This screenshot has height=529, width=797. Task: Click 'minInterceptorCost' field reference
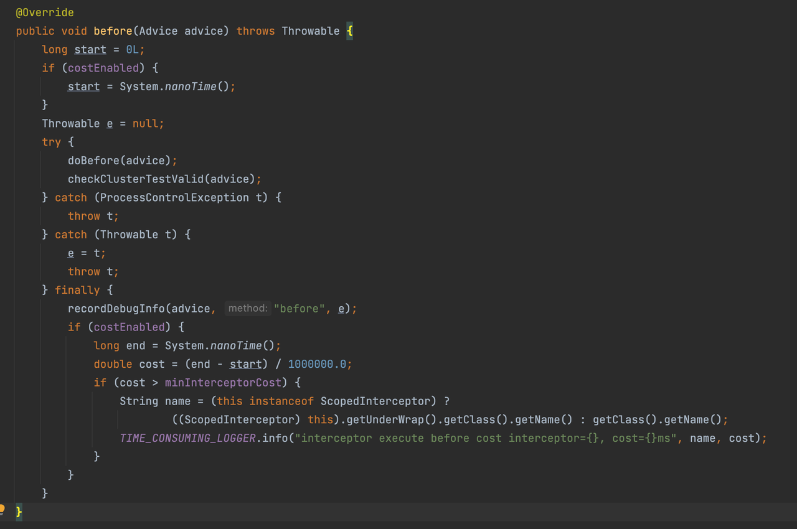[223, 383]
